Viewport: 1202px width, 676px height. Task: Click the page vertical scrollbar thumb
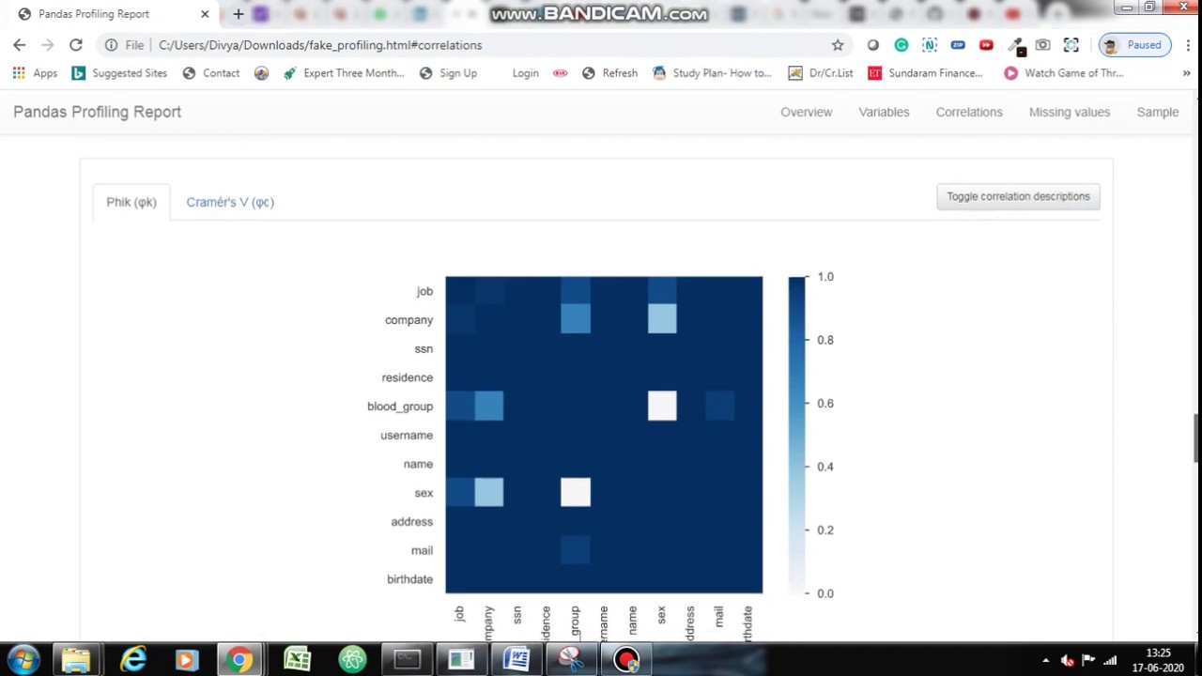point(1196,438)
